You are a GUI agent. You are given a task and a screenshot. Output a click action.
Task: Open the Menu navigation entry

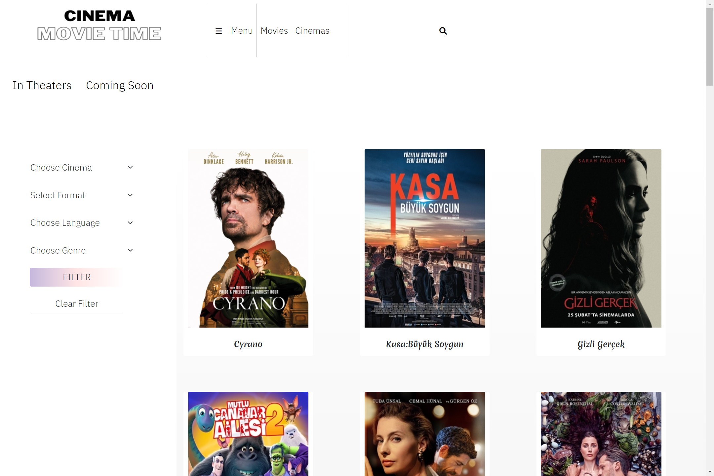tap(242, 31)
